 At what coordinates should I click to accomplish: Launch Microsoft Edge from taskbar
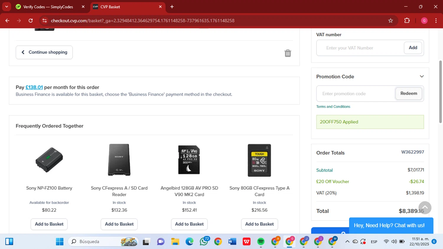pyautogui.click(x=189, y=242)
